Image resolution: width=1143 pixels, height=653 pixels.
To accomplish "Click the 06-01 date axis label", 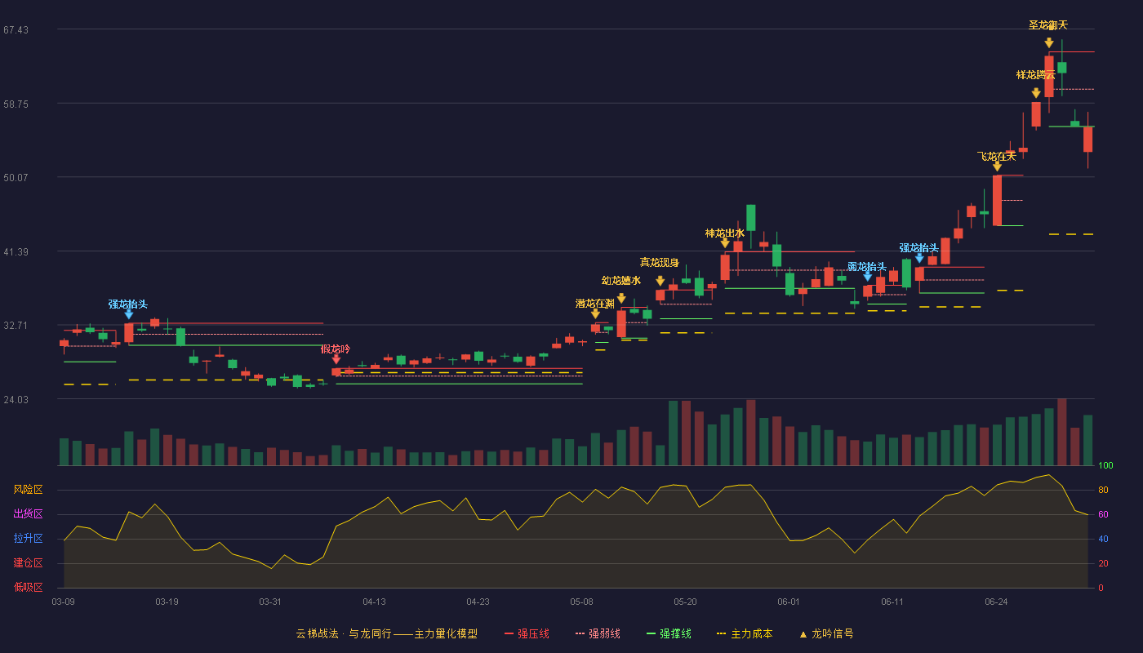I will click(x=789, y=602).
